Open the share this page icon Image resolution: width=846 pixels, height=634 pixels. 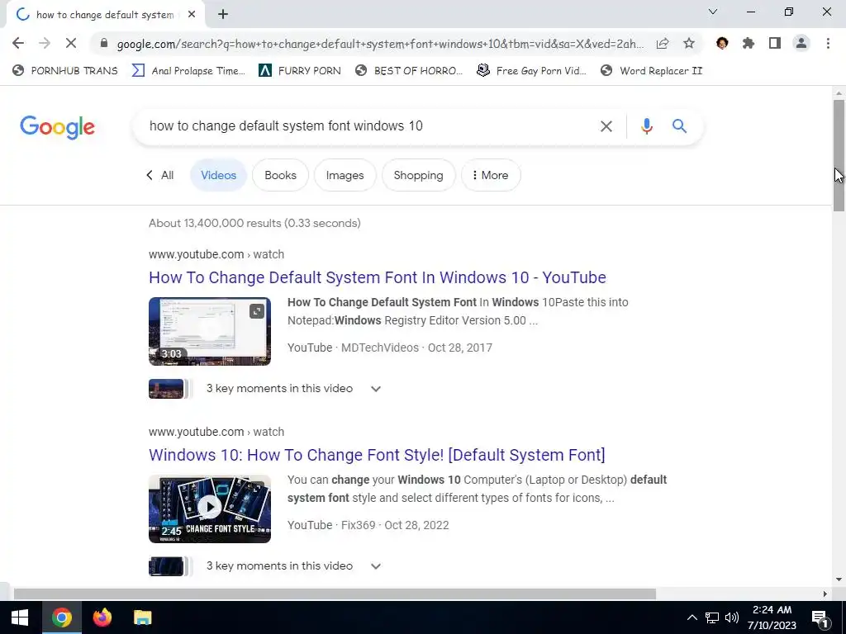click(663, 44)
